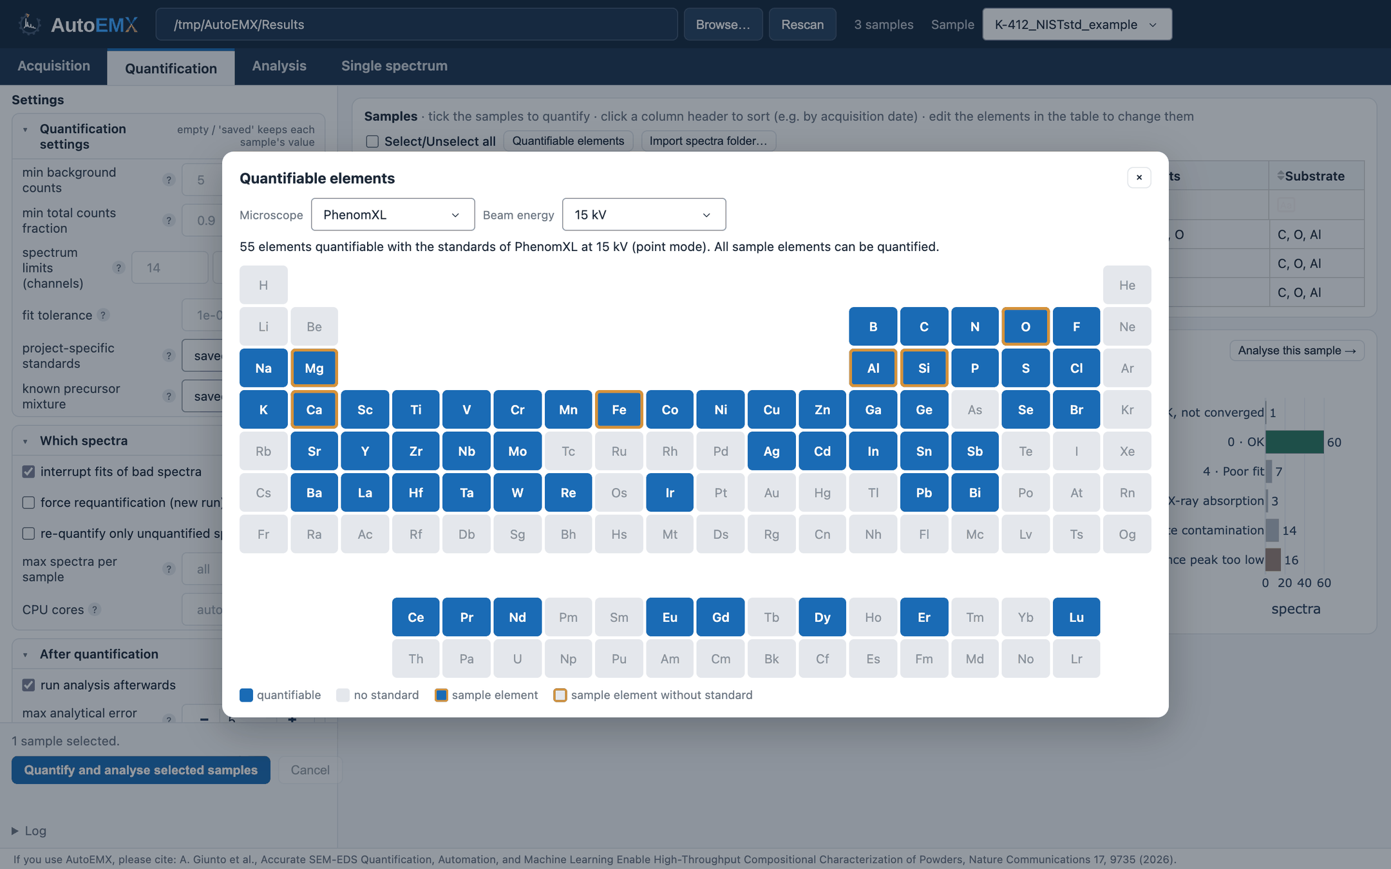Click the Browse… button
1391x869 pixels.
[x=723, y=24]
